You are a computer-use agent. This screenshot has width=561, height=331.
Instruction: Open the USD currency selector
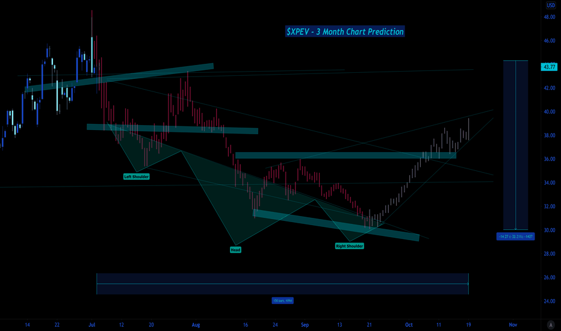pos(551,5)
